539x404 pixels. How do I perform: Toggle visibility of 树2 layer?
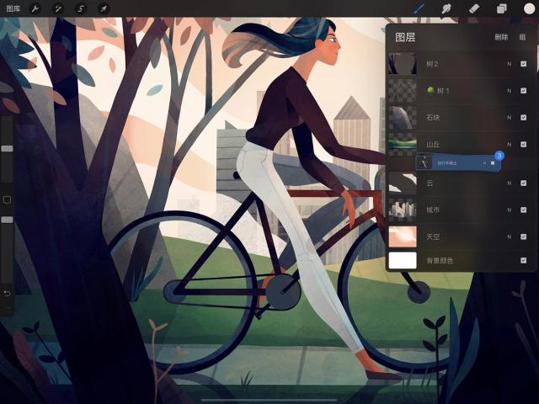[523, 64]
